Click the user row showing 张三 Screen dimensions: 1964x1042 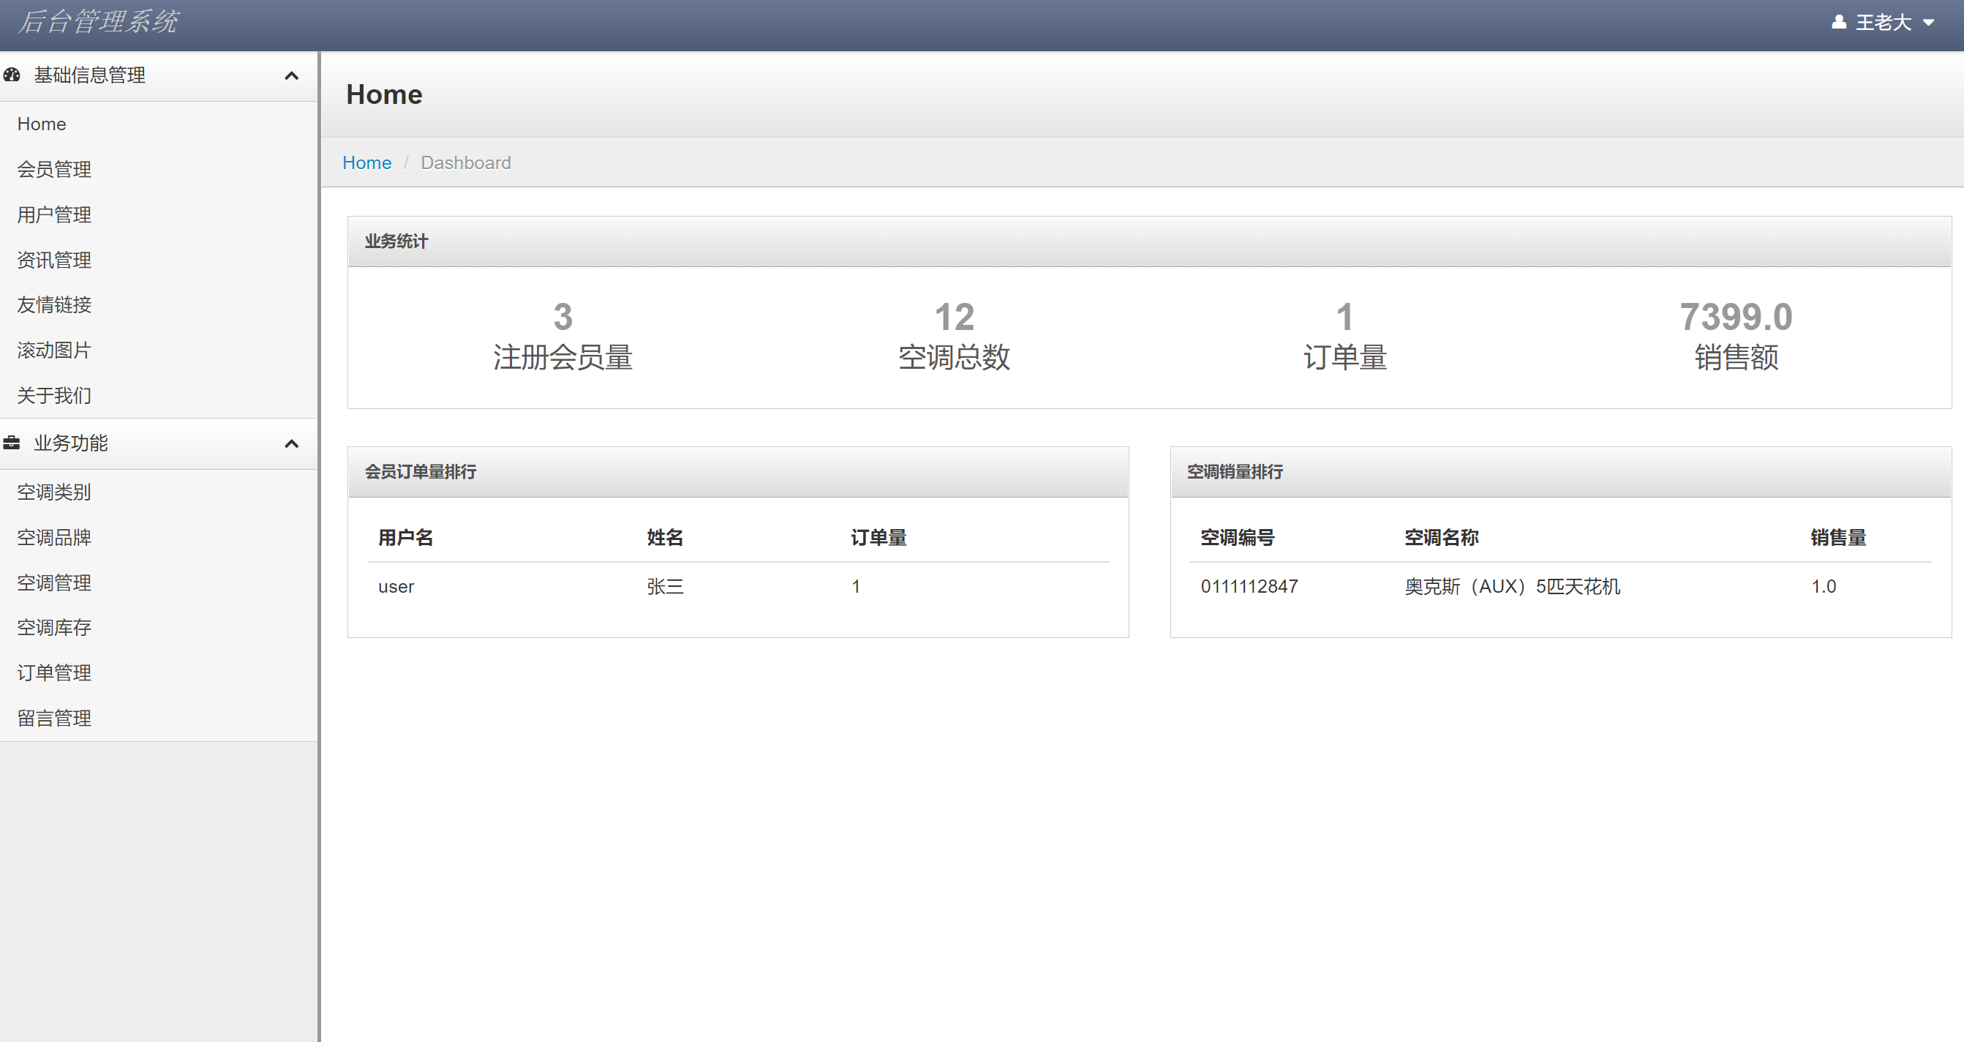tap(664, 587)
